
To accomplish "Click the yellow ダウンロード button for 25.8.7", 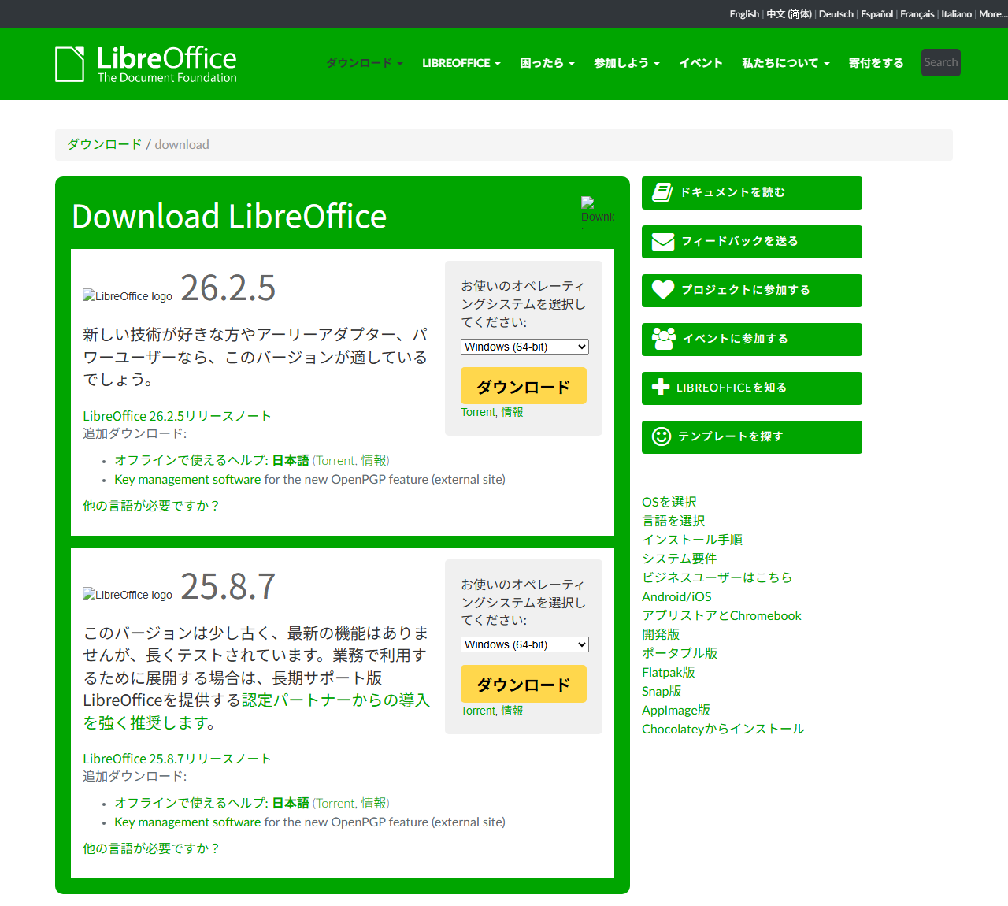I will tap(524, 684).
